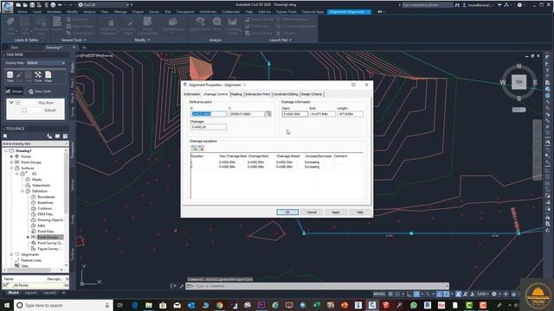This screenshot has height=311, width=554.
Task: Click the Save icon in quick access toolbar
Action: tap(32, 5)
